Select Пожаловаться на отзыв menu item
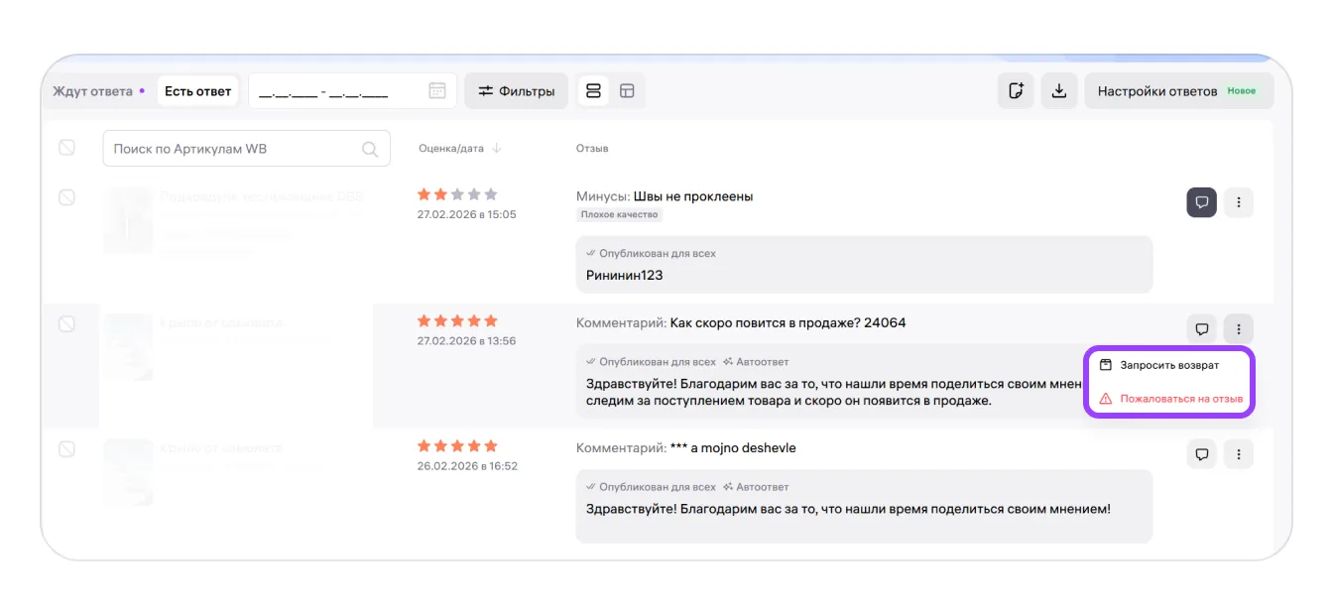This screenshot has height=615, width=1333. pyautogui.click(x=1180, y=399)
